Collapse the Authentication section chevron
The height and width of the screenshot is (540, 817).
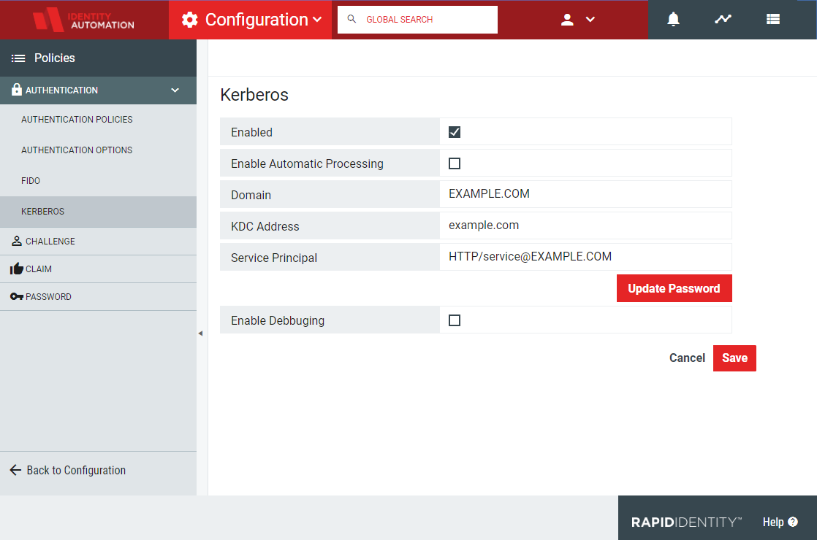(175, 90)
